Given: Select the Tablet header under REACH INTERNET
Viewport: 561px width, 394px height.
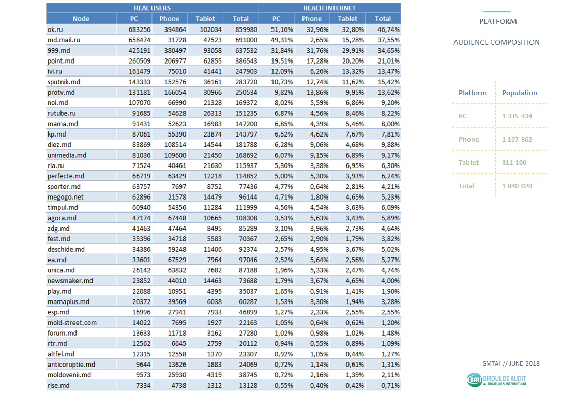Looking at the screenshot, I should [347, 19].
